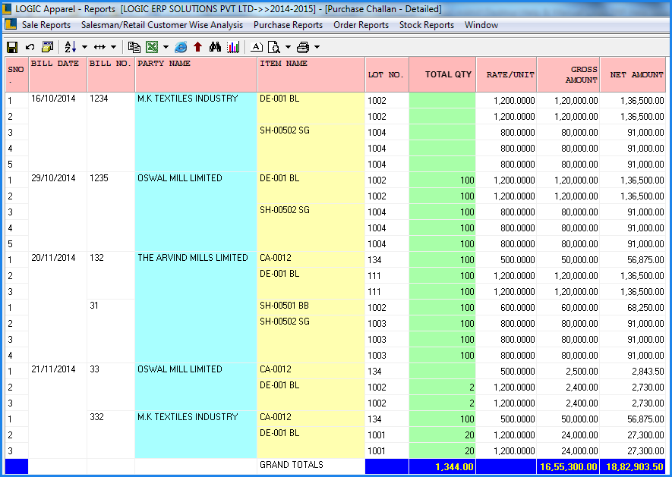Click the copy pages icon
This screenshot has height=477, width=672.
134,47
